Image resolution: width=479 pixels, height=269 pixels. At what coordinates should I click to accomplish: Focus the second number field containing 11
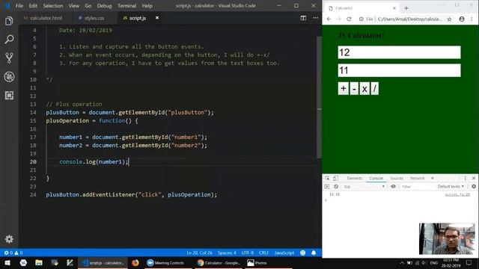tap(399, 70)
